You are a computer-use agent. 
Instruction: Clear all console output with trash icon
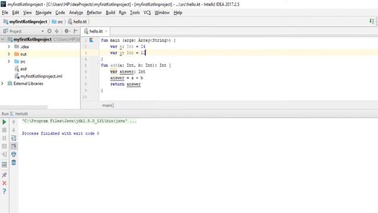coord(14,162)
